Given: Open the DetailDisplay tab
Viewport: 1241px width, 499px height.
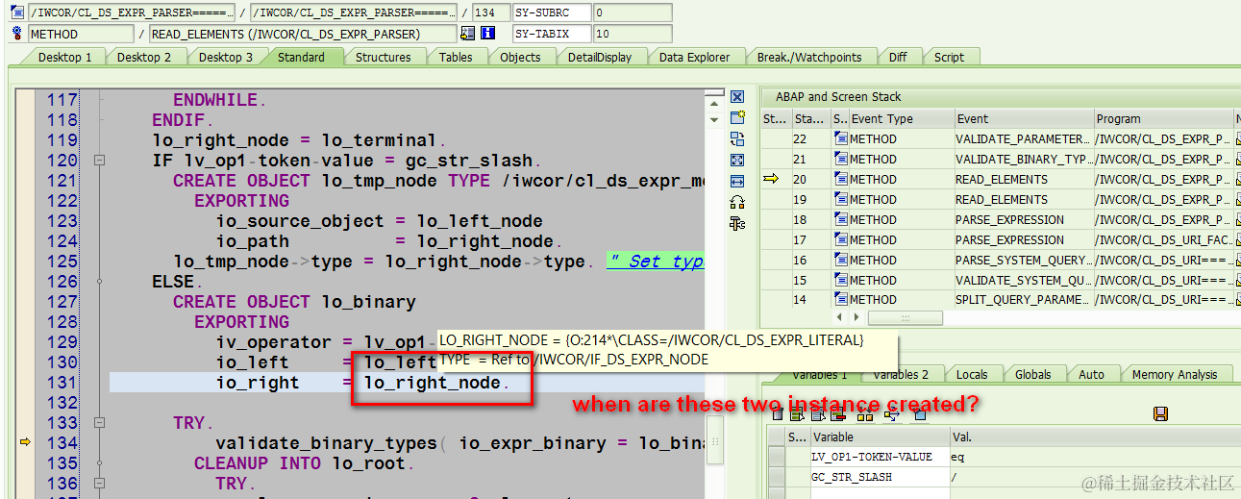Looking at the screenshot, I should [x=600, y=57].
